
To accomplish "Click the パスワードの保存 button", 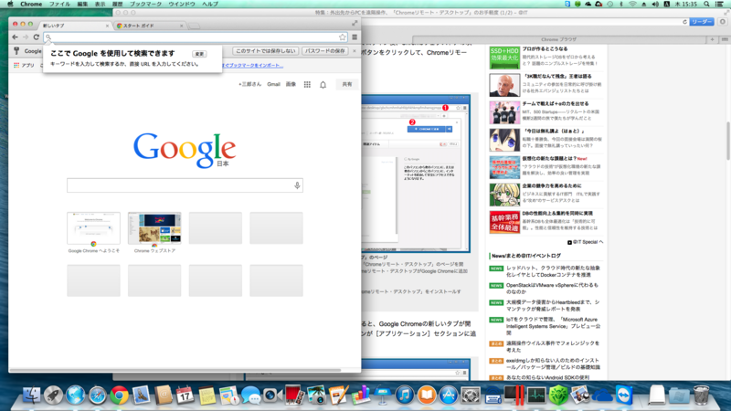I will [x=325, y=51].
